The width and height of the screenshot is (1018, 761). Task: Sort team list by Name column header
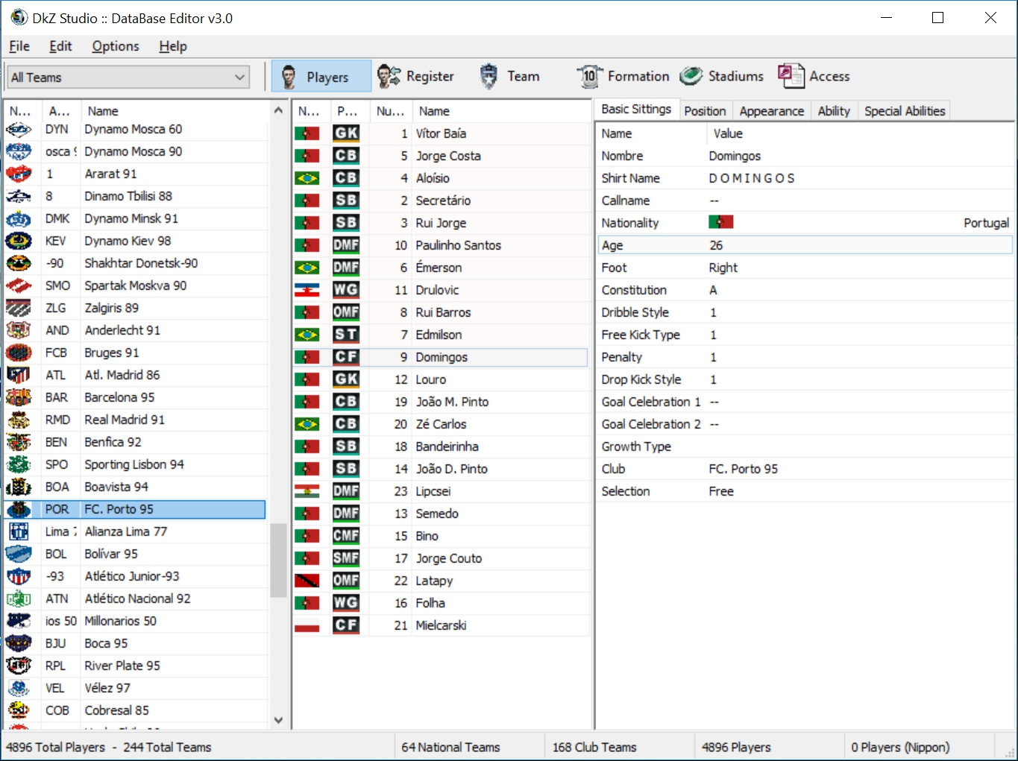tap(175, 111)
